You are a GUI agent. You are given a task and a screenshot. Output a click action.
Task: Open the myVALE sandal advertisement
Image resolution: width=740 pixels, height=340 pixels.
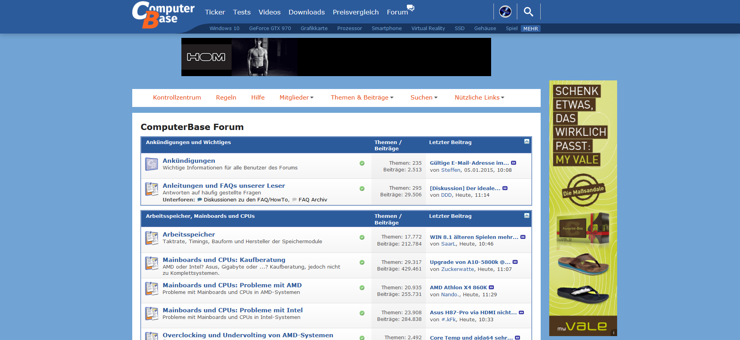point(583,208)
